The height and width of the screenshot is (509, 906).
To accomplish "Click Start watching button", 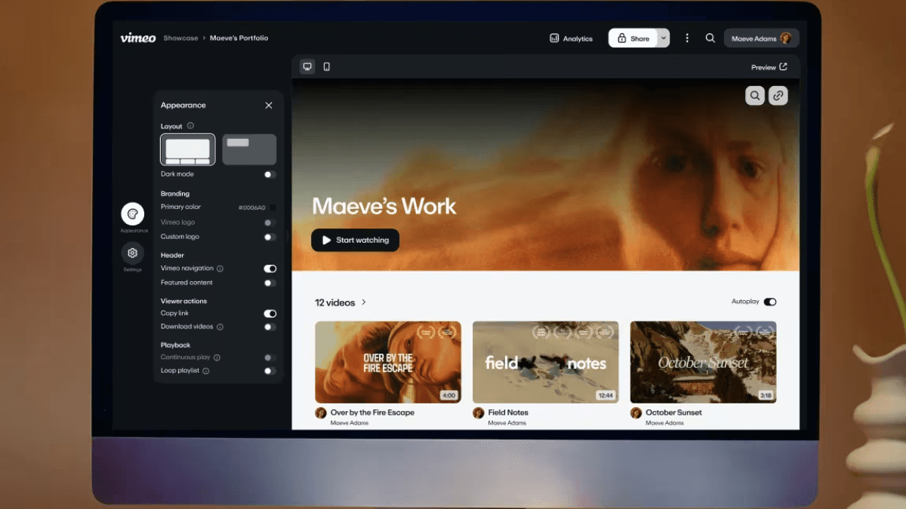I will 355,240.
